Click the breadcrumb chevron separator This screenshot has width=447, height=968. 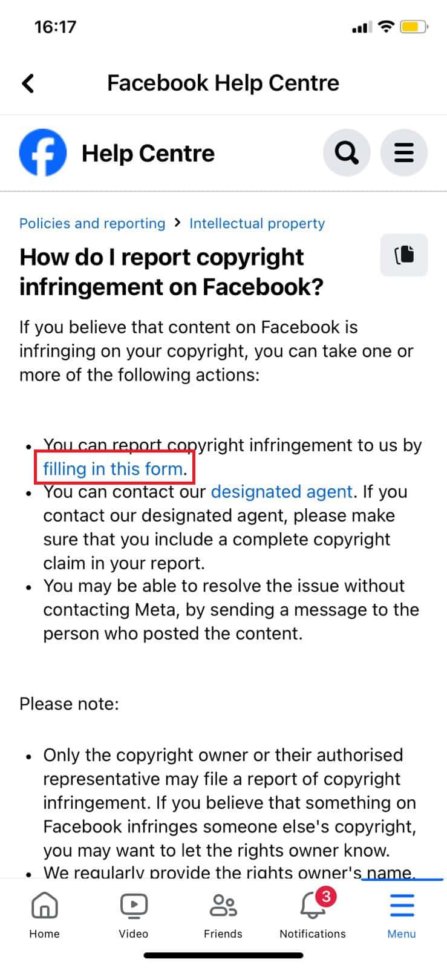tap(177, 223)
